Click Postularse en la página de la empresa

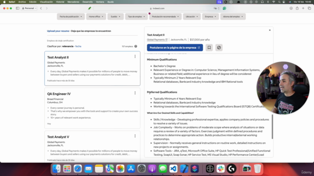(x=175, y=47)
